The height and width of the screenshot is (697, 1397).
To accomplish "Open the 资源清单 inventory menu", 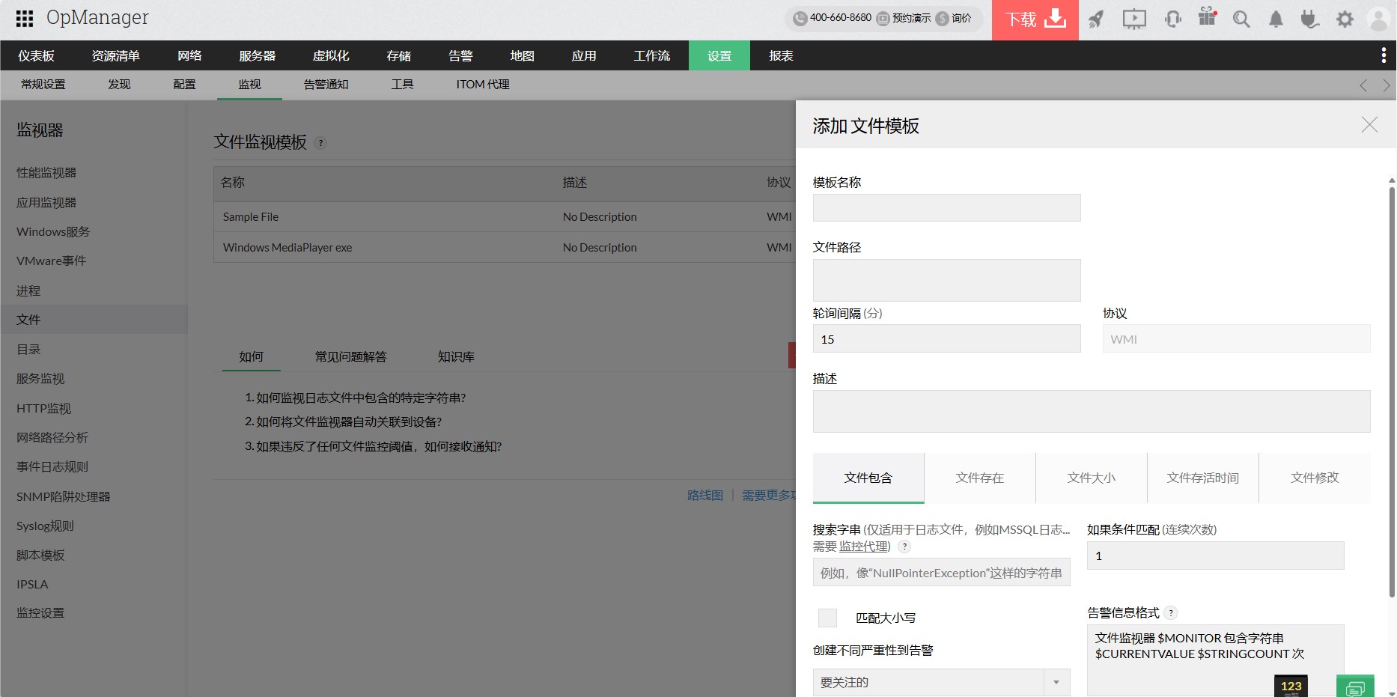I will (115, 55).
